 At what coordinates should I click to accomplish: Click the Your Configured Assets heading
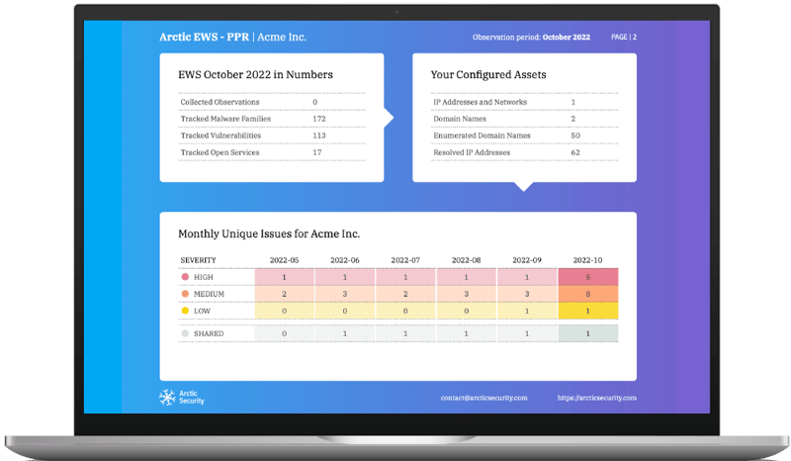click(x=488, y=75)
